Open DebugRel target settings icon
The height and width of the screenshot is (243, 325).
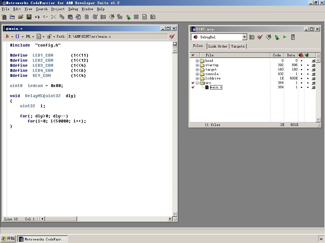click(x=252, y=37)
